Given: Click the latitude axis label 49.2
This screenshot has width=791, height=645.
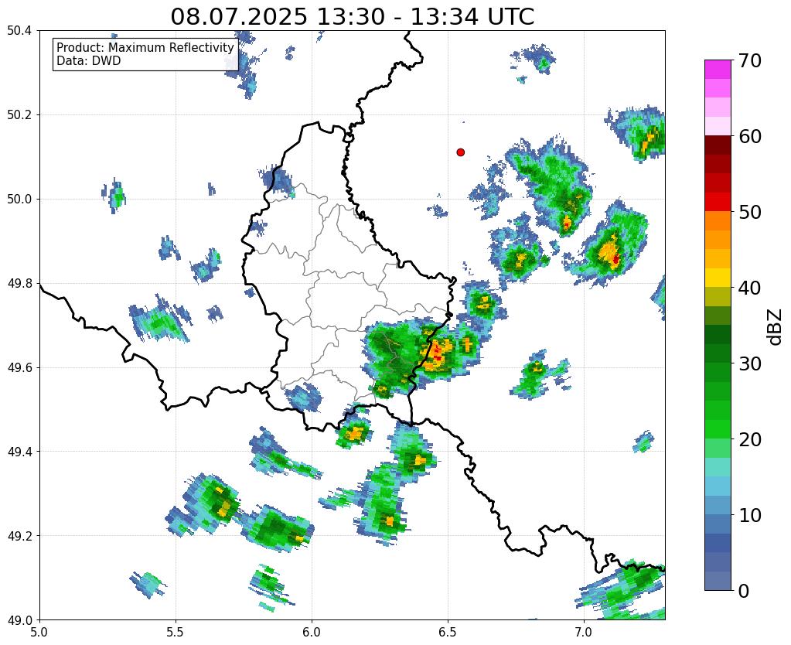Looking at the screenshot, I should pyautogui.click(x=19, y=536).
